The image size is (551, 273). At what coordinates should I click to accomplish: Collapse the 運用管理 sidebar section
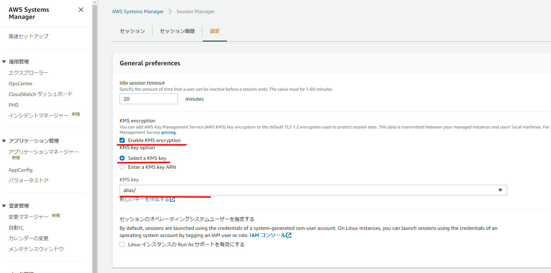[x=4, y=62]
